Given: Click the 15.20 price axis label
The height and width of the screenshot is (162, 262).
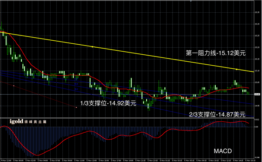Looking at the screenshot, I should [x=257, y=47].
